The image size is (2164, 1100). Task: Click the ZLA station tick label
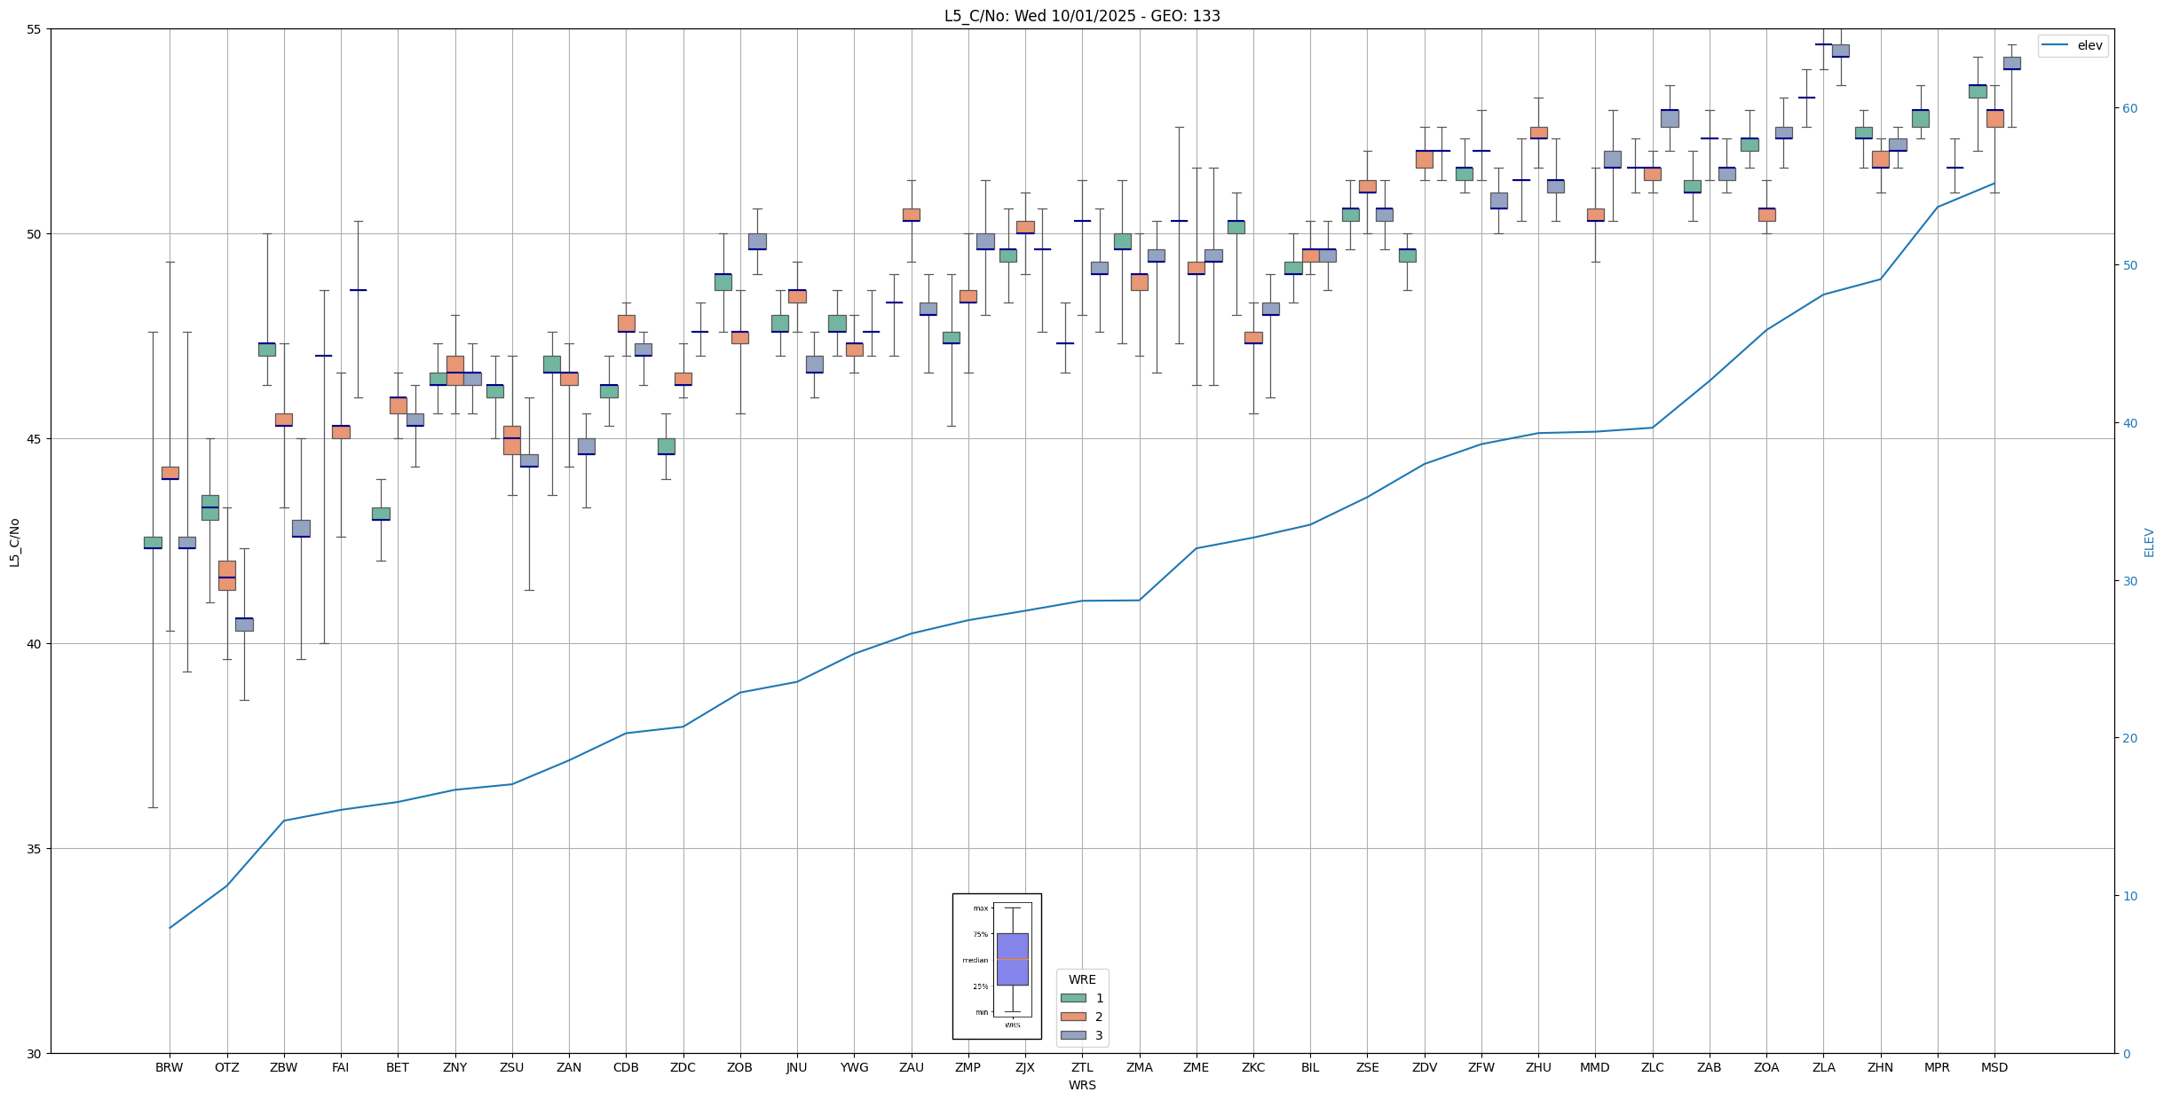pos(1823,1067)
